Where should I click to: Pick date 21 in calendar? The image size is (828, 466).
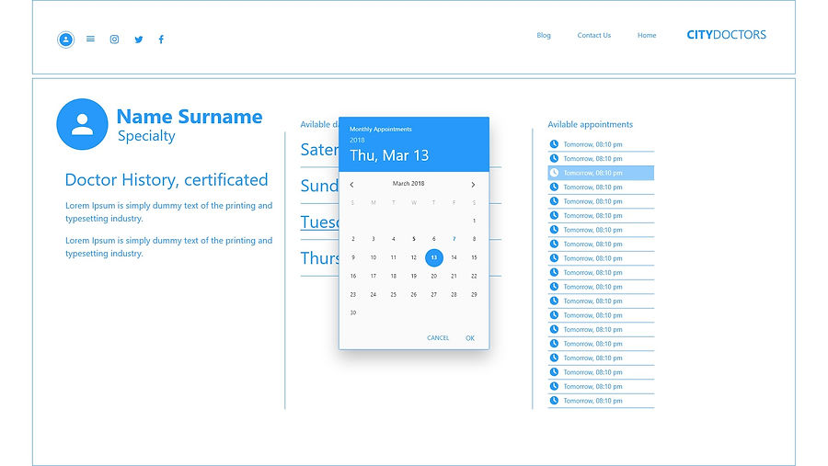(x=454, y=276)
